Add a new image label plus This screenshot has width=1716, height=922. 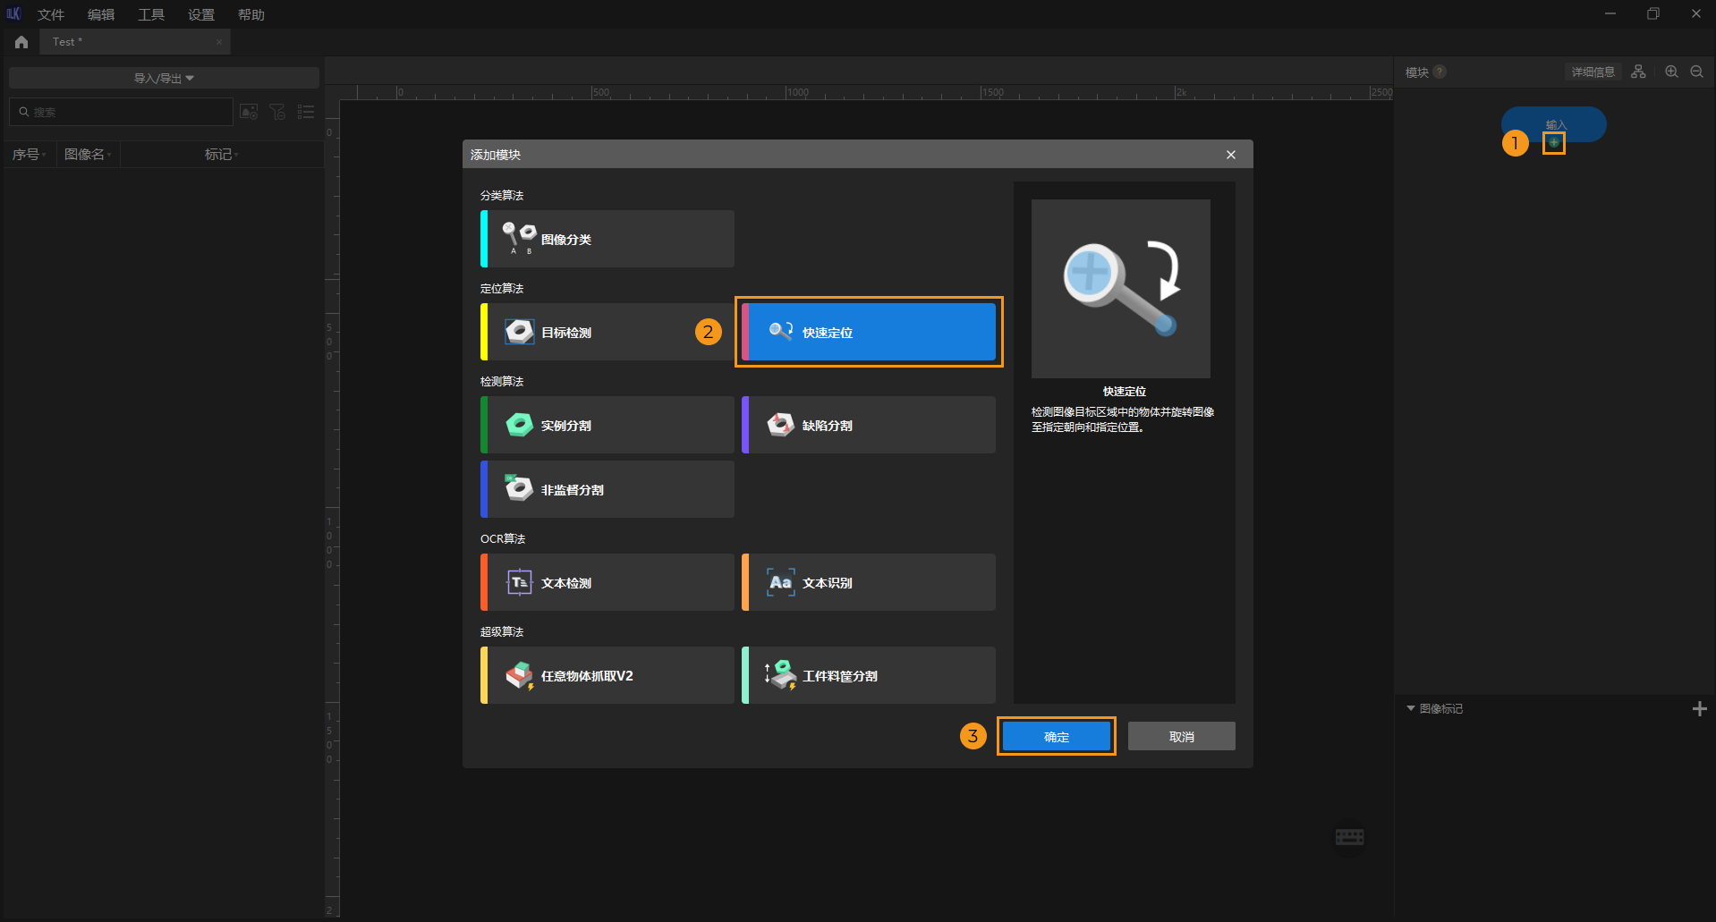[1700, 708]
